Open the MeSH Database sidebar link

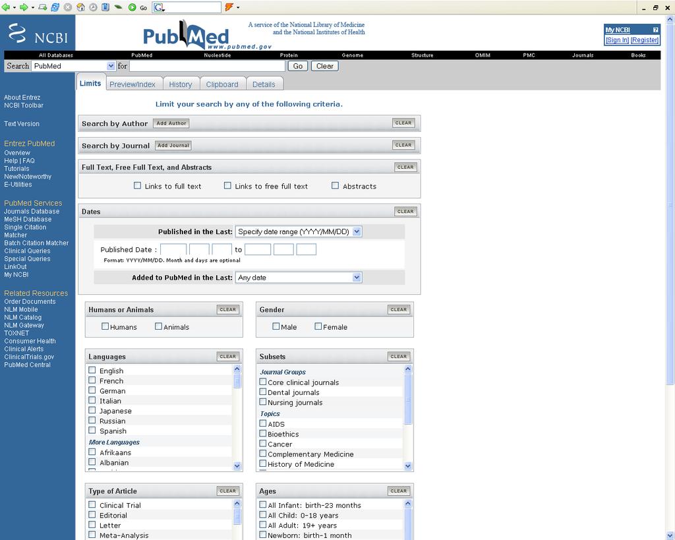tap(28, 219)
